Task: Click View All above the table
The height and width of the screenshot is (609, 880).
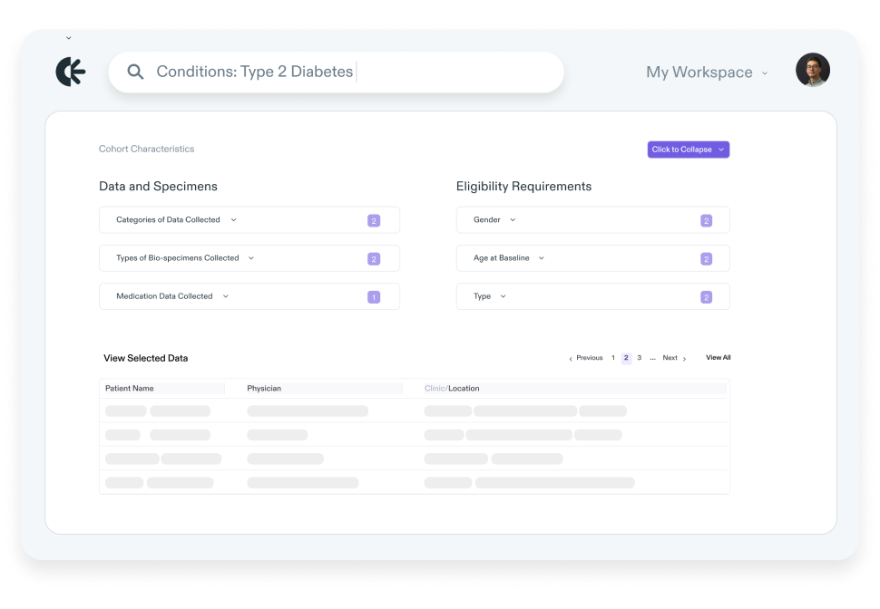Action: click(717, 357)
